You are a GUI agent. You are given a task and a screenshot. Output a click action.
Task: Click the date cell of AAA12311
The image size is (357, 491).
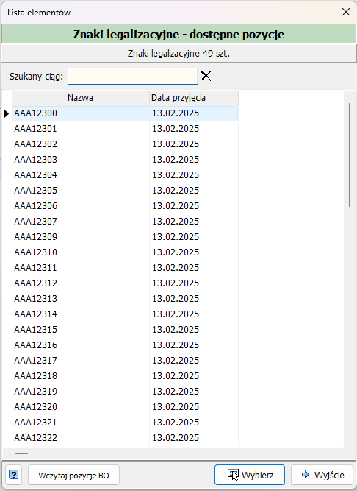click(194, 268)
